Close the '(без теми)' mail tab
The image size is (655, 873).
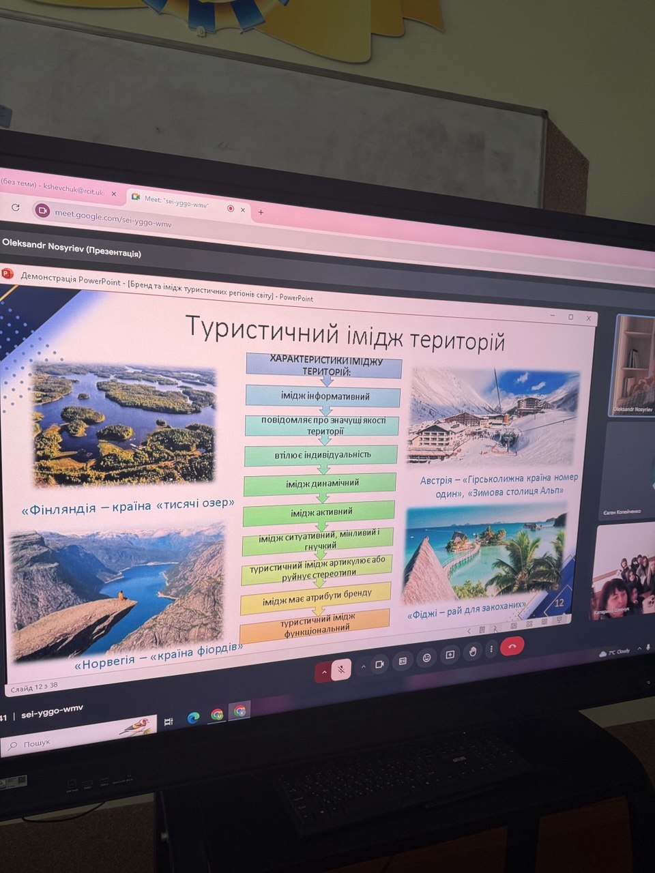[114, 194]
